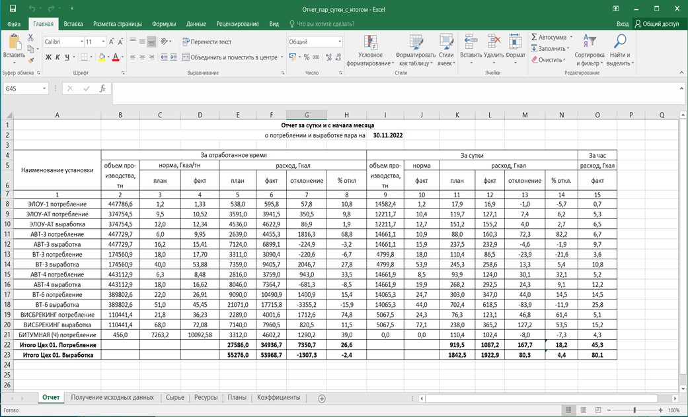Toggle Wrap Text (Перенести текст)
This screenshot has width=688, height=417.
pyautogui.click(x=207, y=42)
